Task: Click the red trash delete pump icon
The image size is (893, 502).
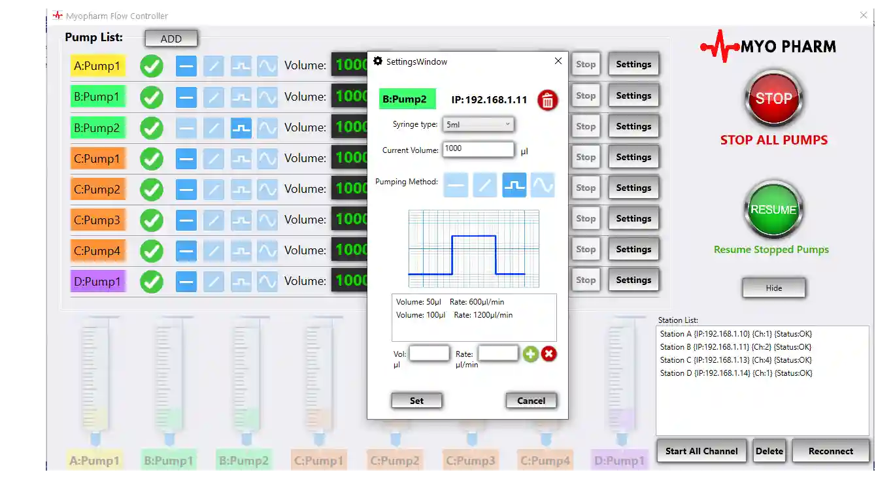Action: (548, 100)
